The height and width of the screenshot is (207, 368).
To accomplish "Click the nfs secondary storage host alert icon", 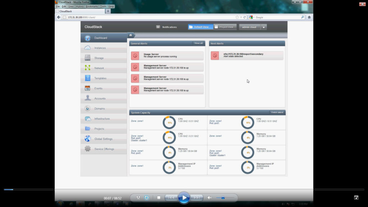I will (x=215, y=55).
